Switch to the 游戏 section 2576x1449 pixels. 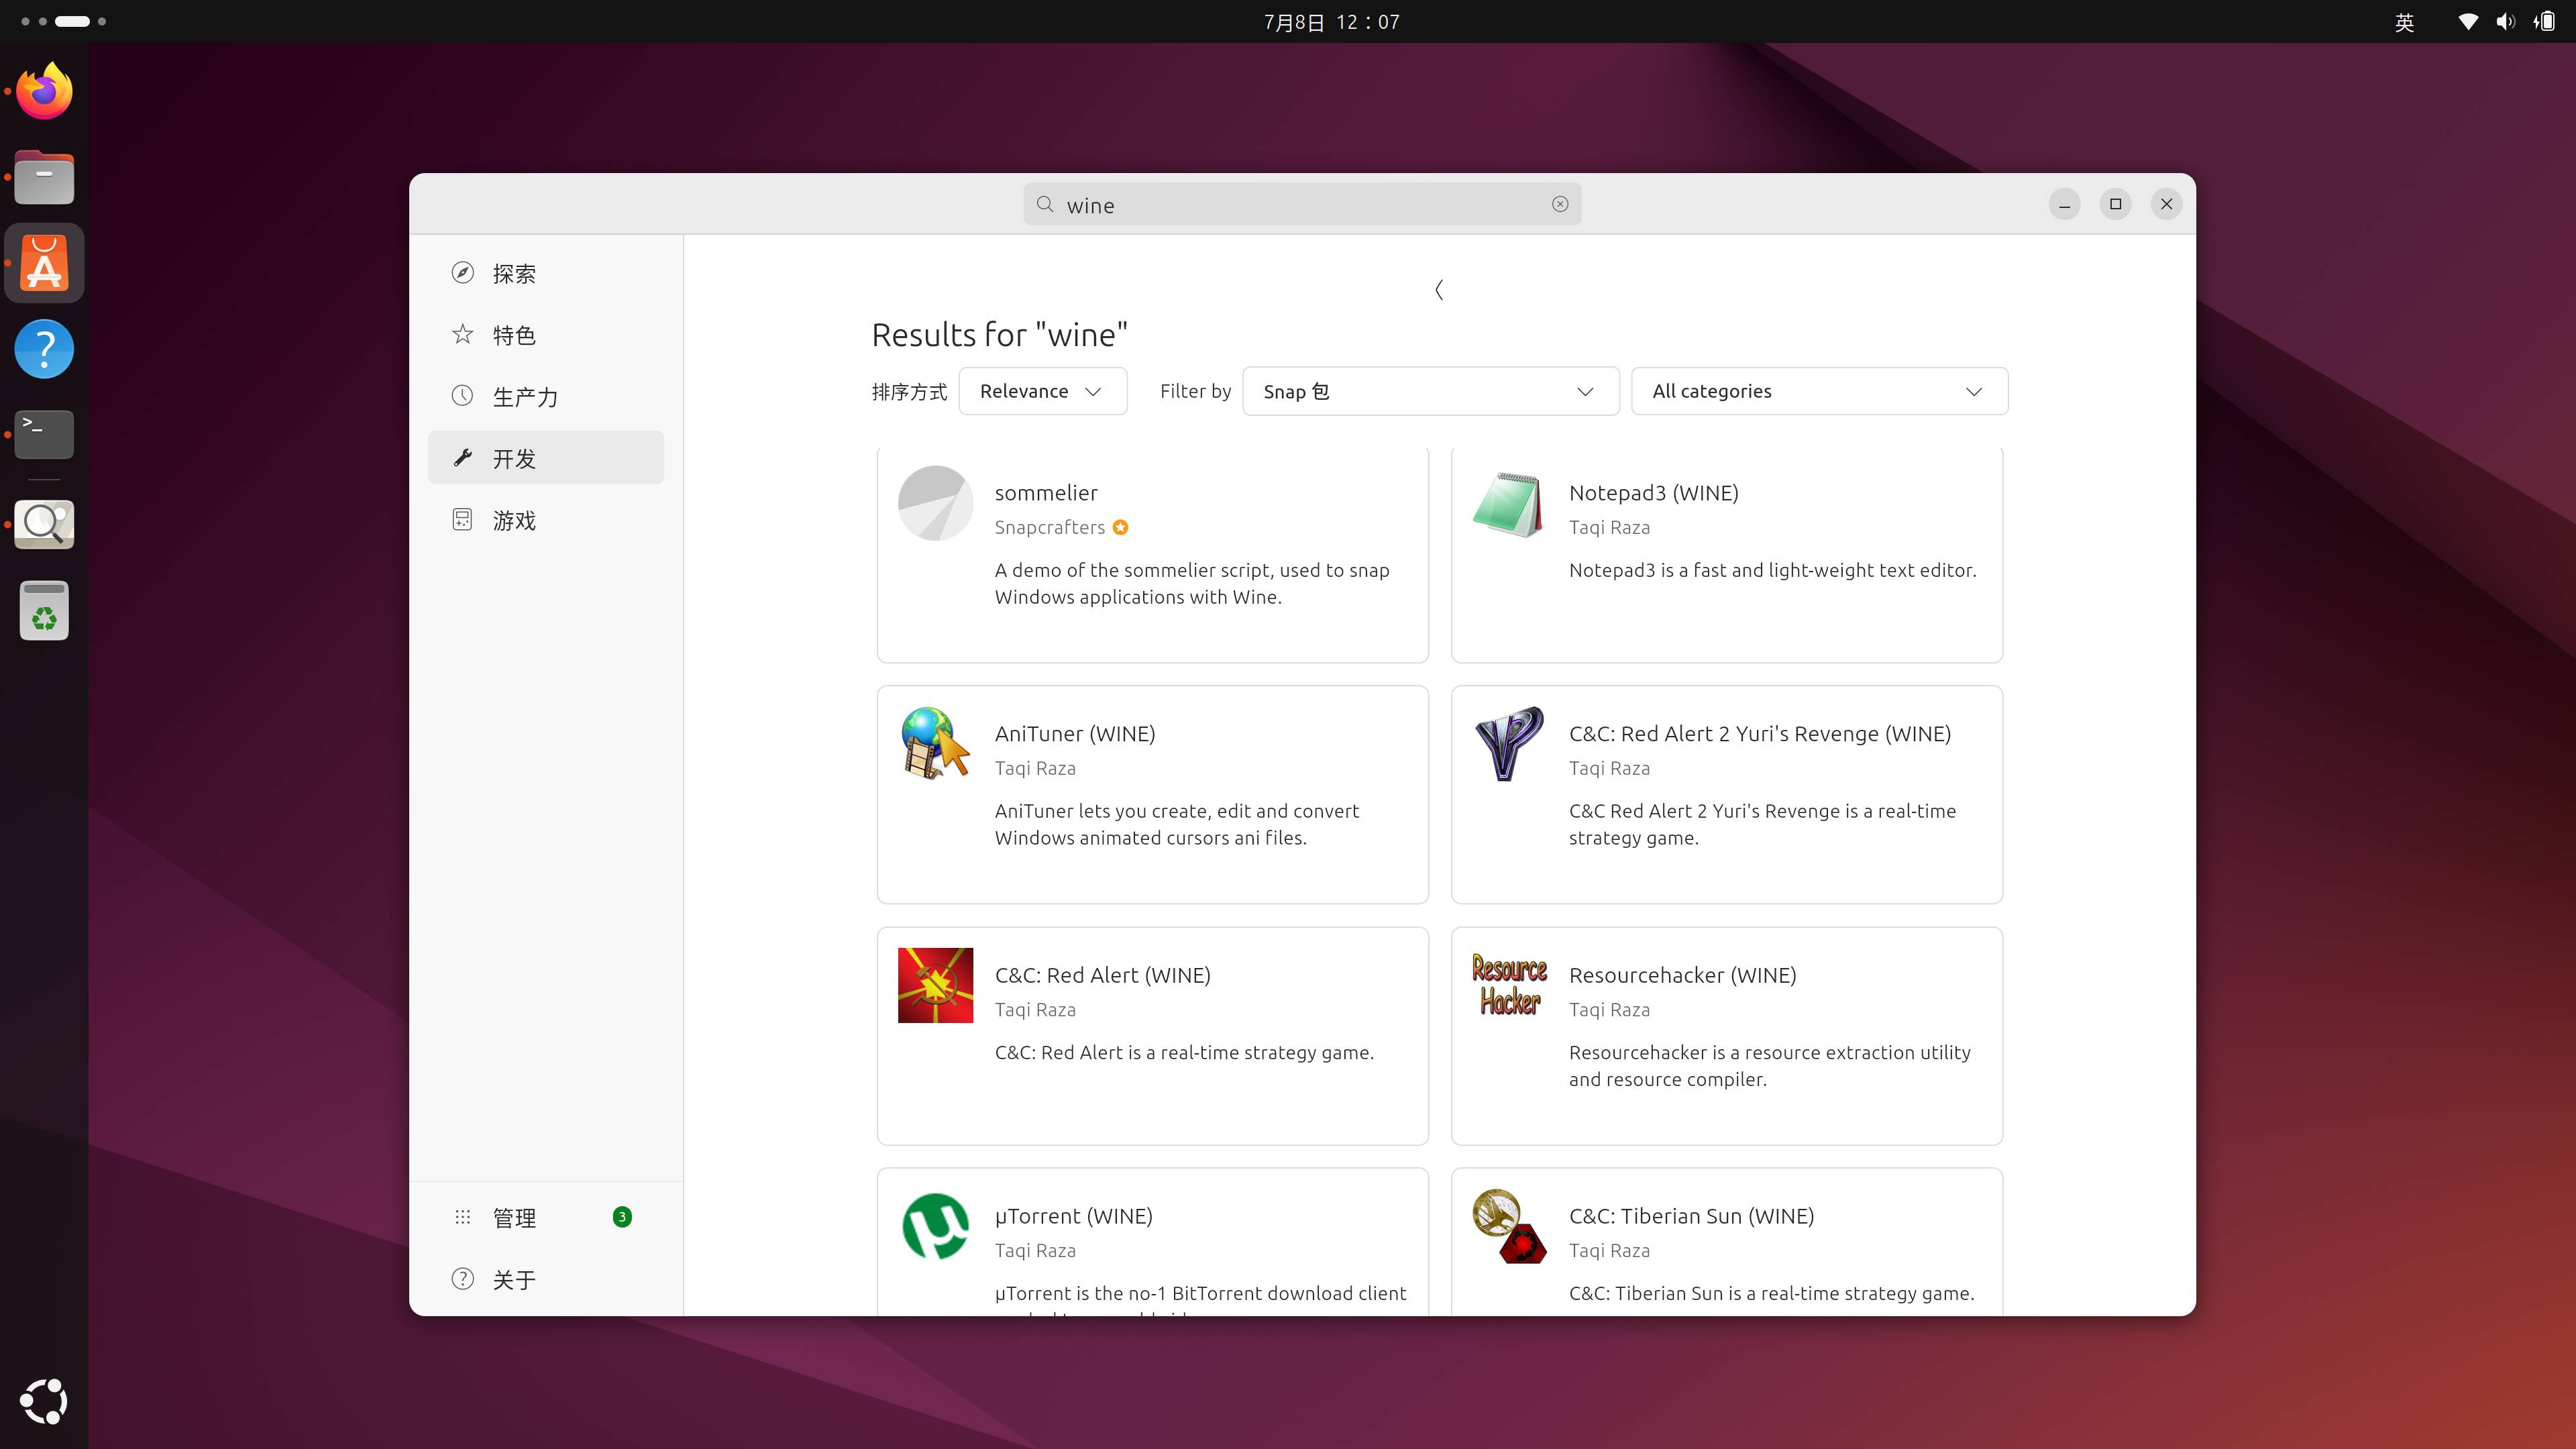click(x=546, y=520)
